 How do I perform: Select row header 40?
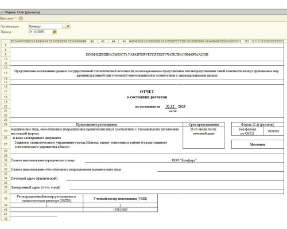click(x=6, y=210)
